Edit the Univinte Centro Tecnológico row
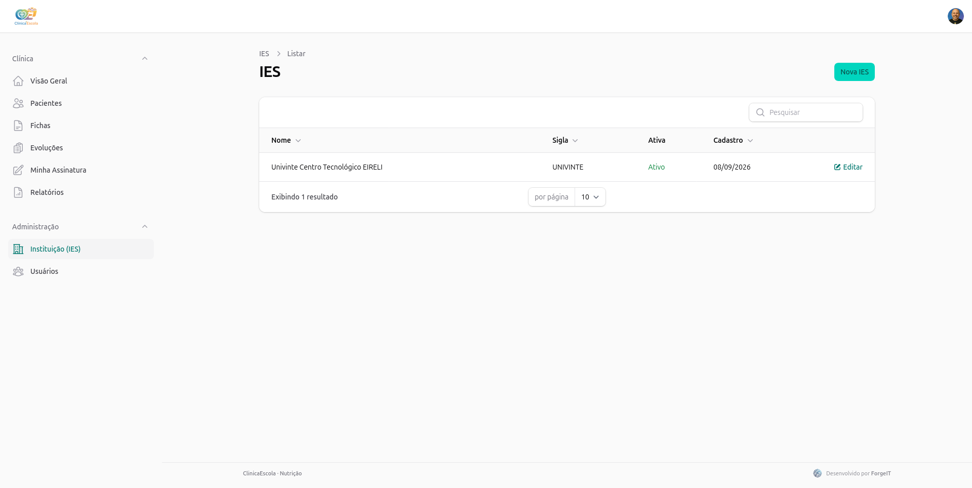This screenshot has height=488, width=972. point(848,167)
